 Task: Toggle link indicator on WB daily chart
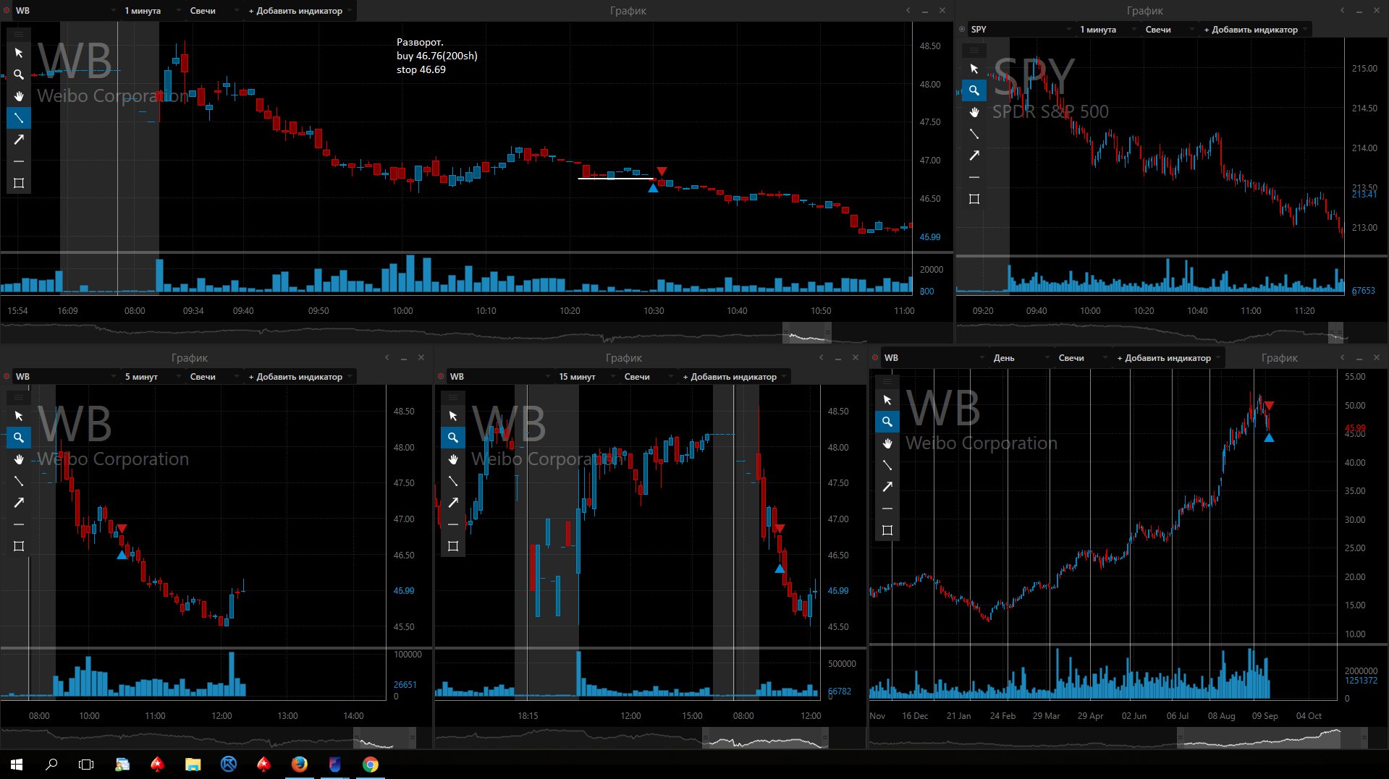point(875,358)
